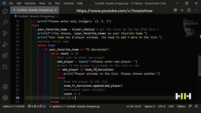
Task: Click the '#come out of th' comment line
Action: coord(63,98)
